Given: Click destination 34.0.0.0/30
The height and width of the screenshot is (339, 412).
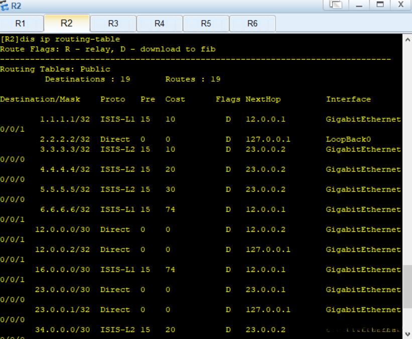Looking at the screenshot, I should [x=63, y=330].
